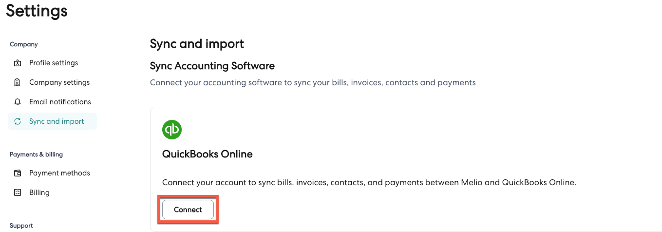
Task: Click the Billing sidebar icon
Action: click(18, 193)
